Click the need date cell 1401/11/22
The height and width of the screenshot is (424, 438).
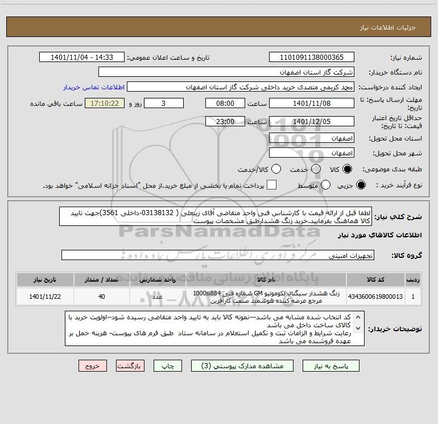45,297
